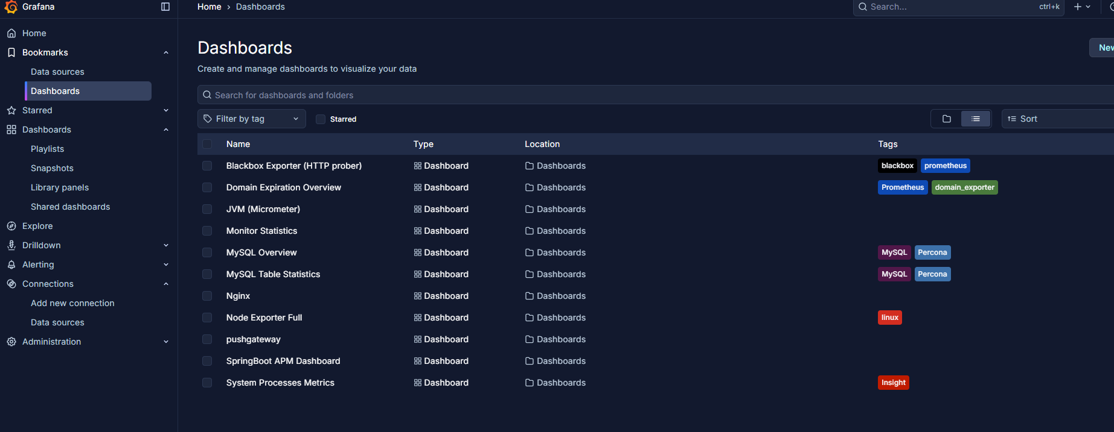Viewport: 1114px width, 432px height.
Task: Click the Connections icon in sidebar
Action: 11,284
